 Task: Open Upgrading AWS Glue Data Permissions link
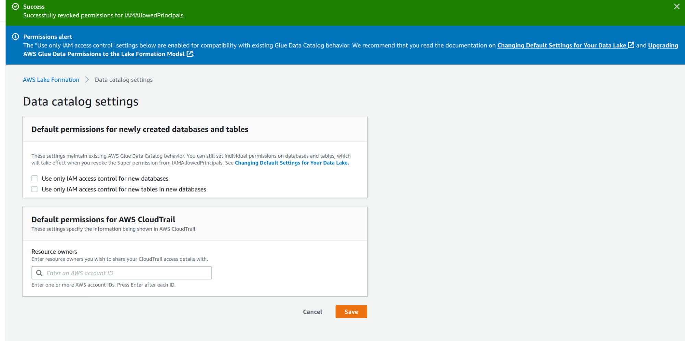click(x=104, y=54)
